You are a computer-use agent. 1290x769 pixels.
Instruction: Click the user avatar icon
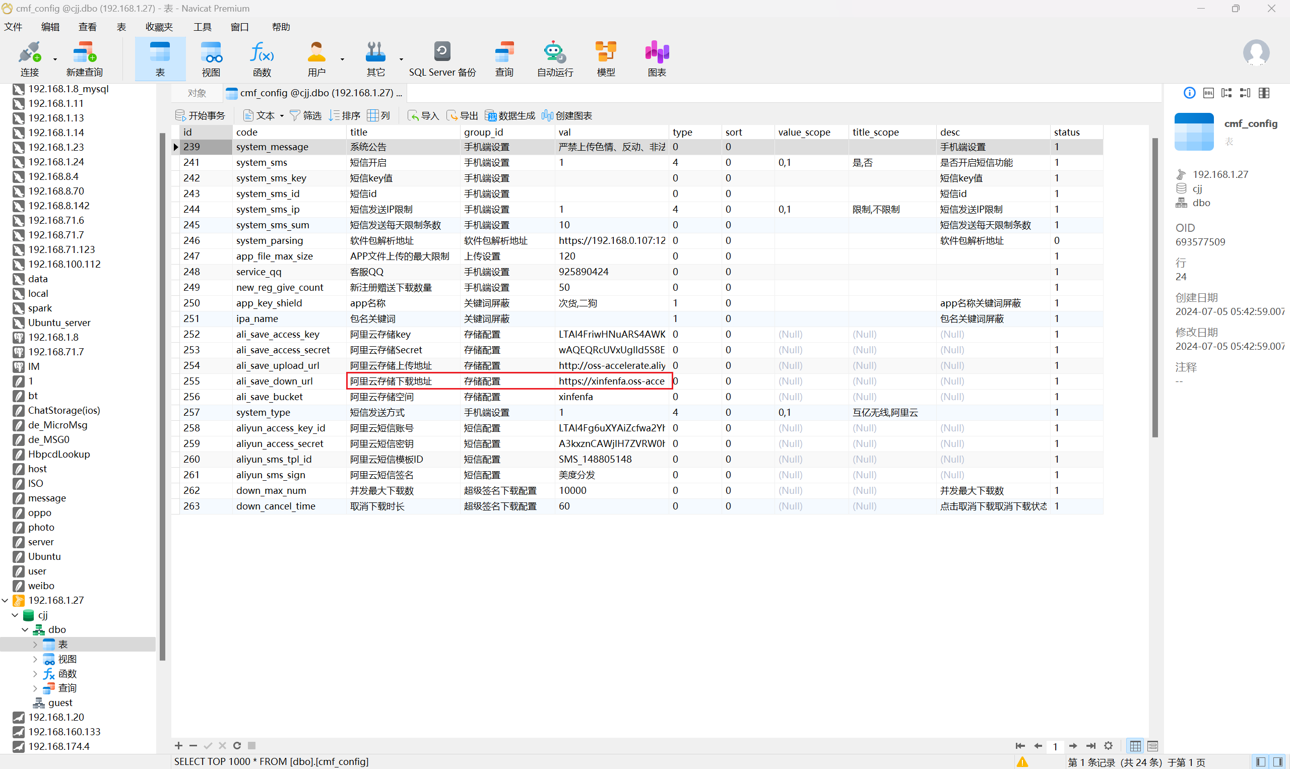point(1256,53)
